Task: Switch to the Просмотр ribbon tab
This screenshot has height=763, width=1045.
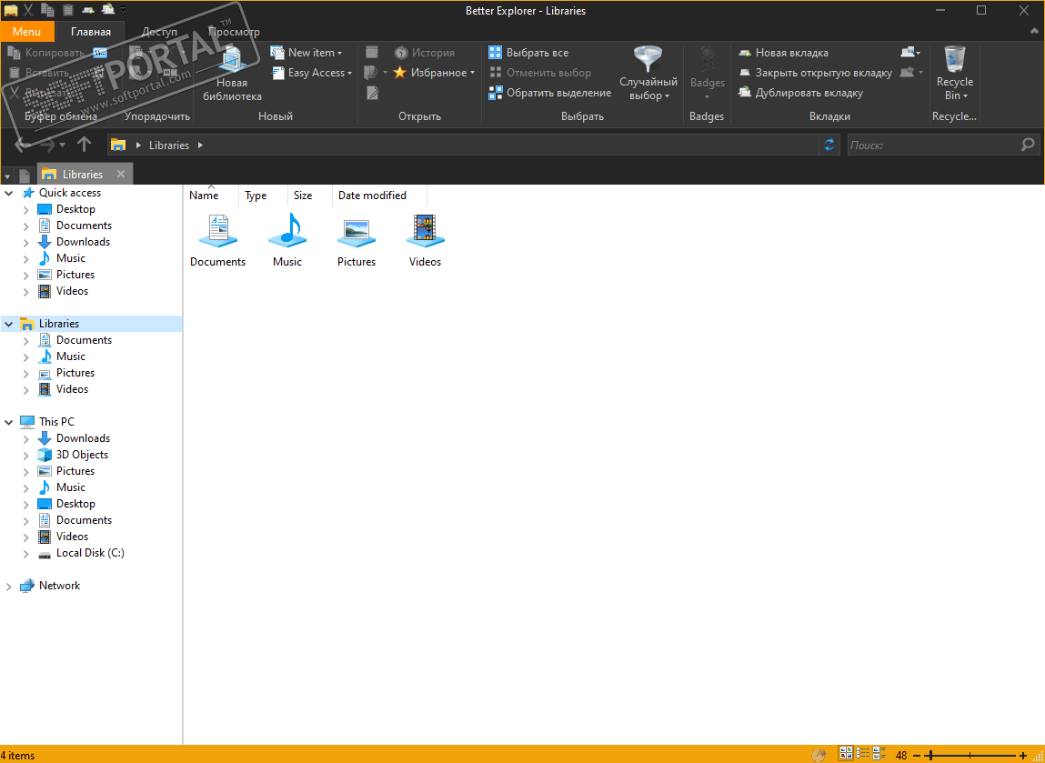Action: 234,31
